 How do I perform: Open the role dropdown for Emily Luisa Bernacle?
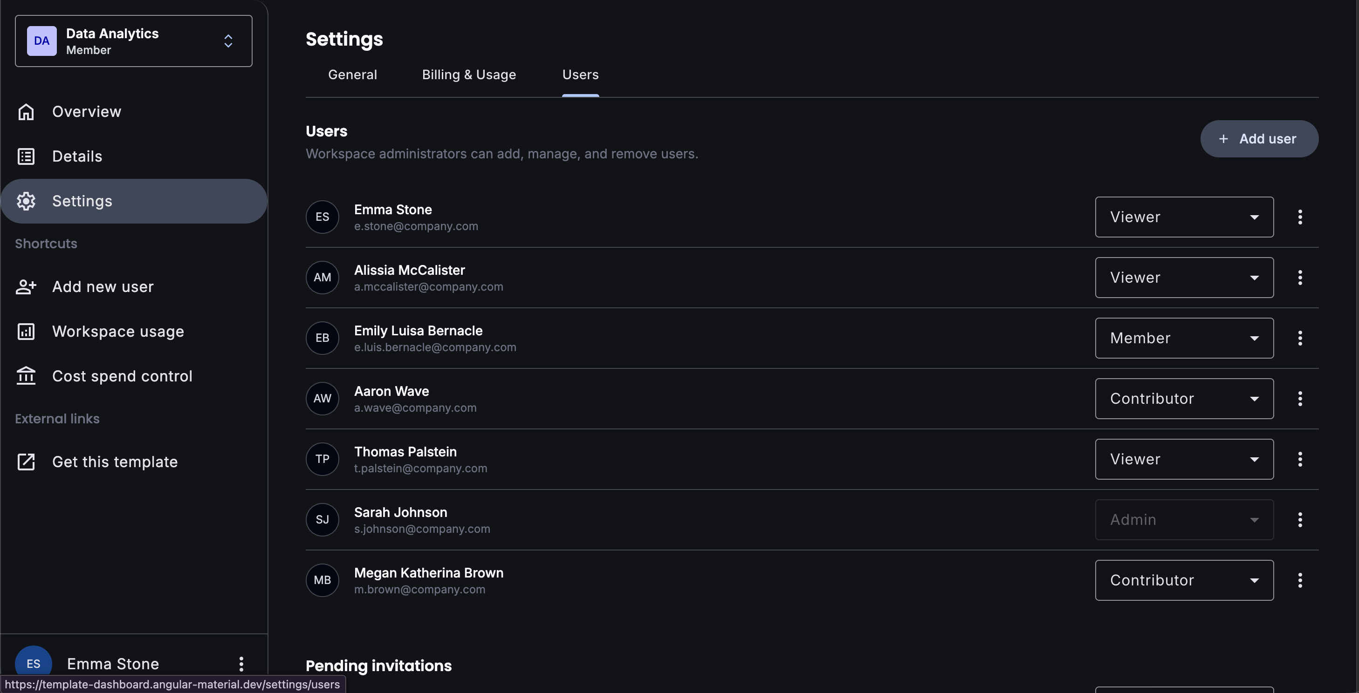pos(1184,338)
